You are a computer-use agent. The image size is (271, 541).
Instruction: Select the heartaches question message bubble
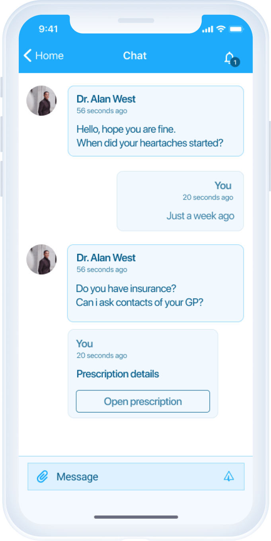pyautogui.click(x=156, y=121)
